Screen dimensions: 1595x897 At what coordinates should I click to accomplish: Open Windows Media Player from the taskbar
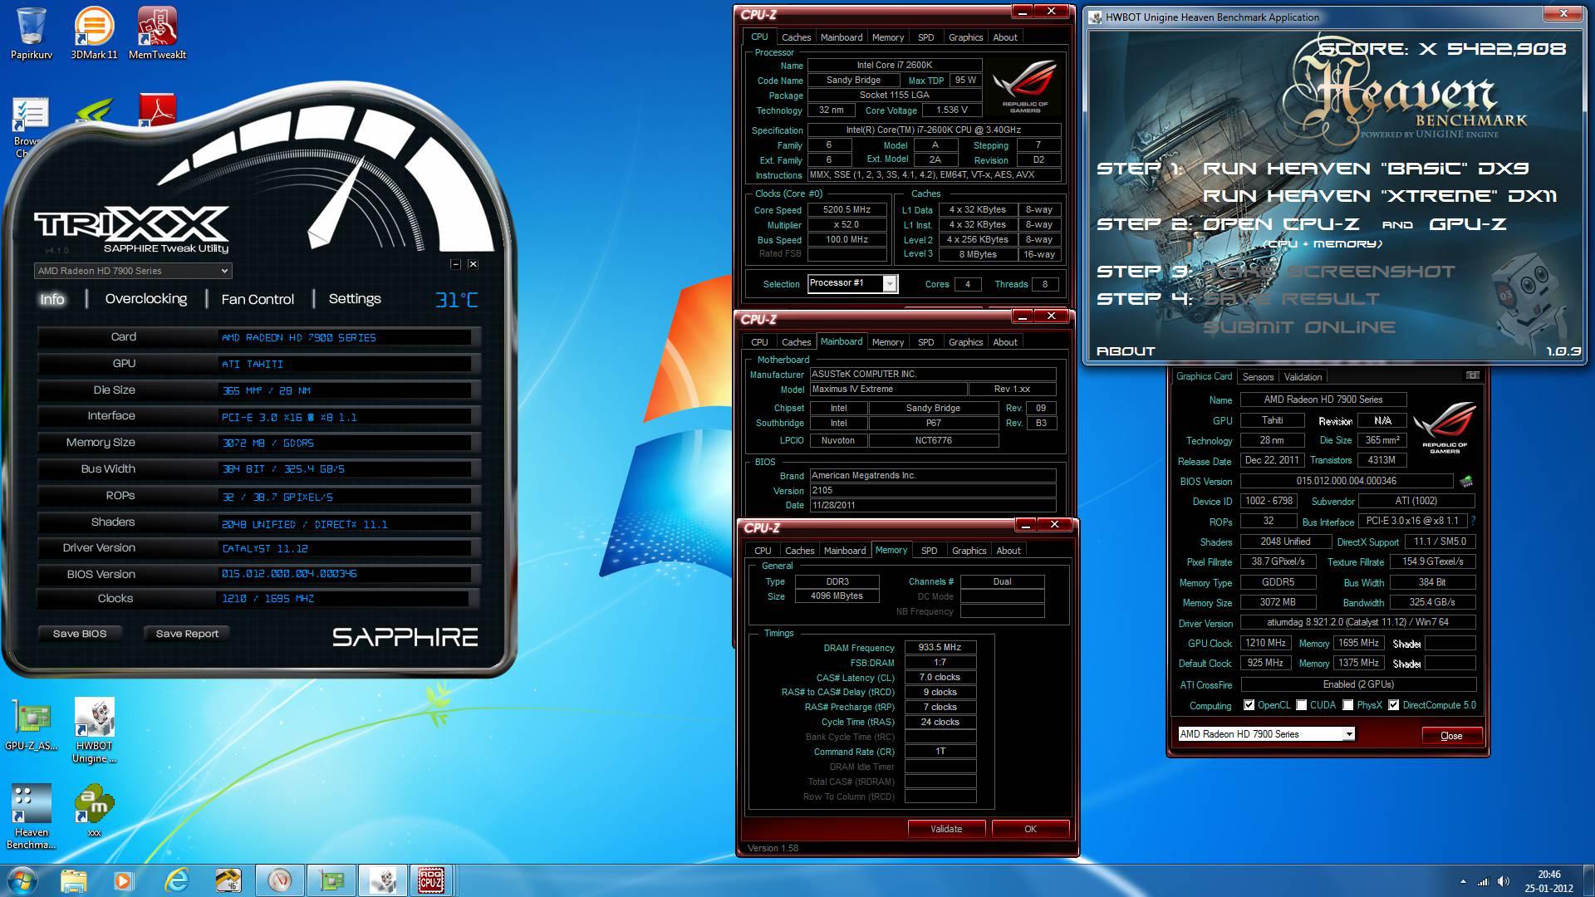(124, 880)
